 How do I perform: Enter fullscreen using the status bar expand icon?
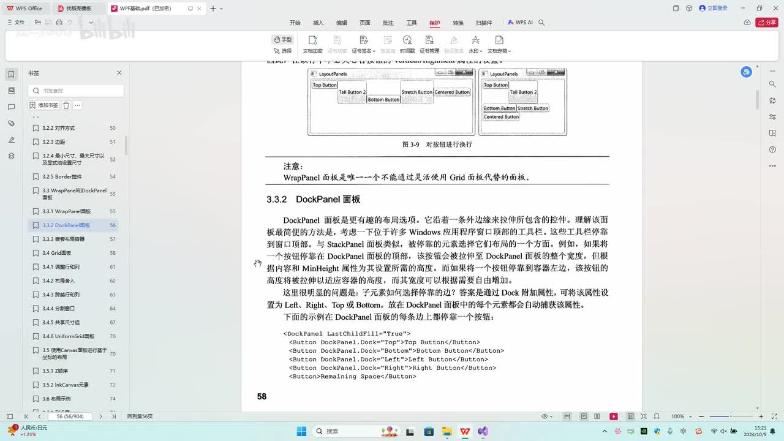point(774,417)
